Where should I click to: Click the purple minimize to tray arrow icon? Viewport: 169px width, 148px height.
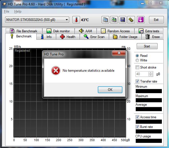tap(141, 20)
